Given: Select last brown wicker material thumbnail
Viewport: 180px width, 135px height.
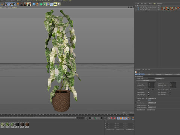Looking at the screenshot, I should 27,125.
